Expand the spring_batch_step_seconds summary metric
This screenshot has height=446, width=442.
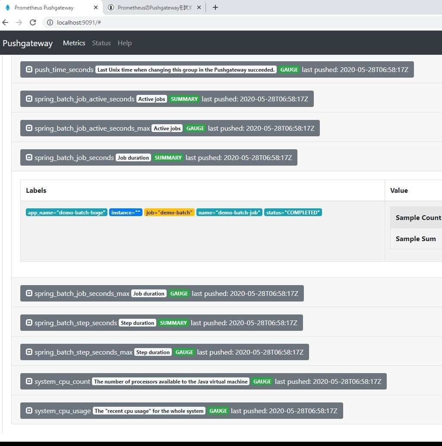point(161,323)
